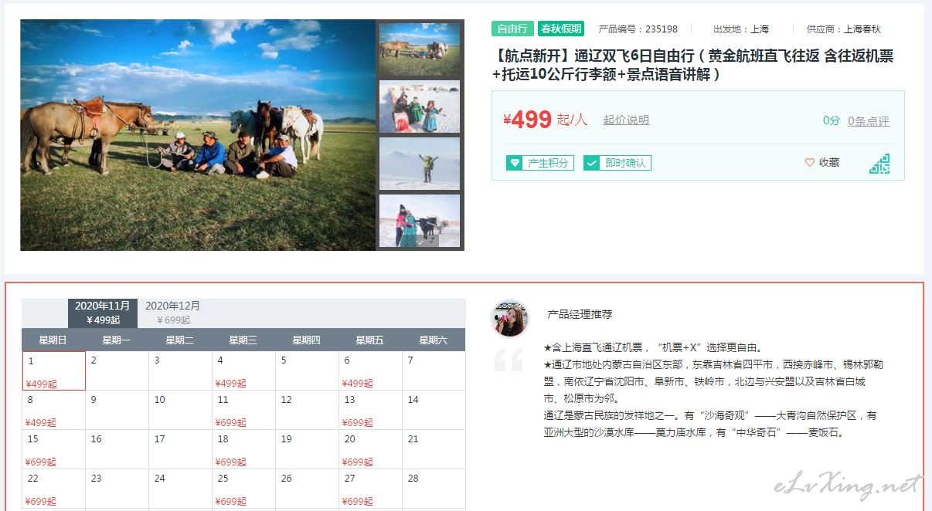
Task: Open the QR code icon
Action: (x=879, y=164)
